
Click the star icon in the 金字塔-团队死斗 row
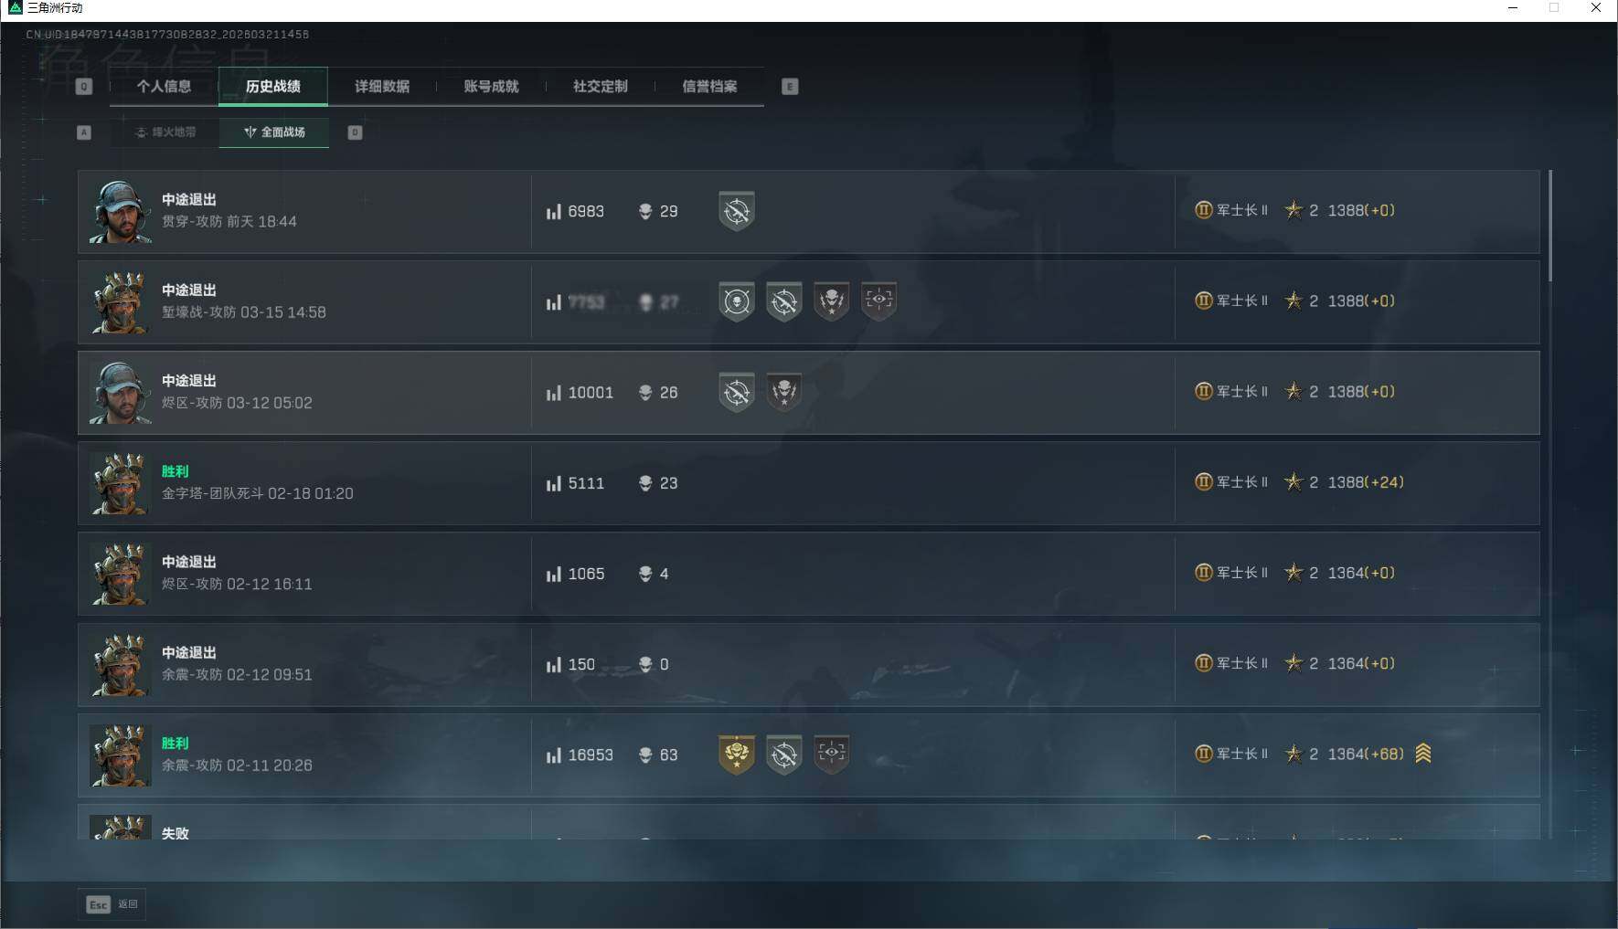click(x=1293, y=482)
